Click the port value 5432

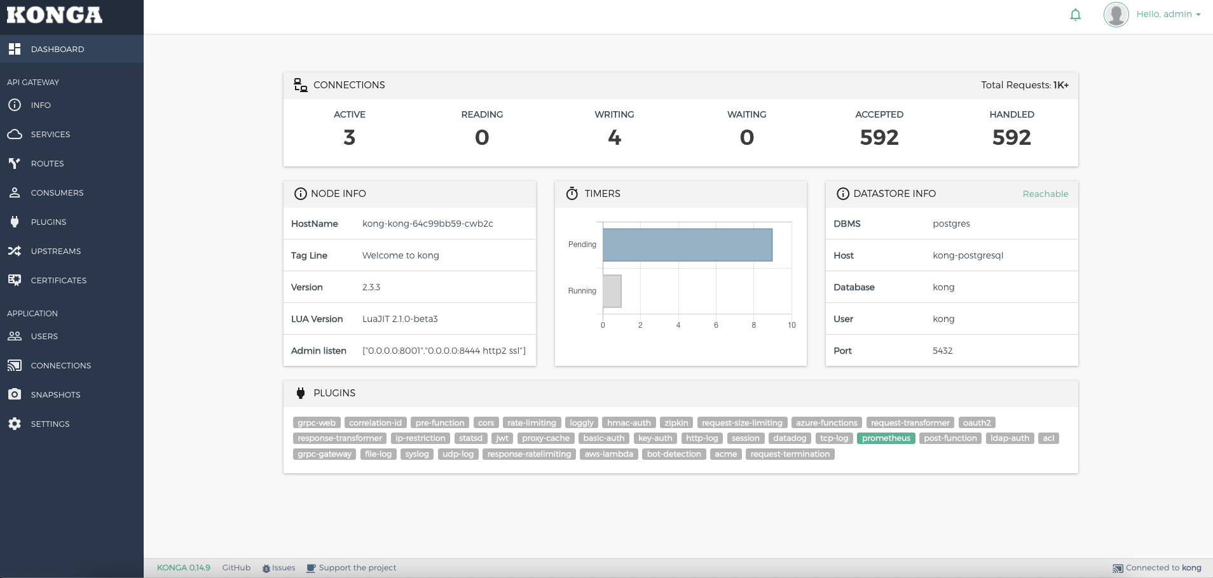942,351
